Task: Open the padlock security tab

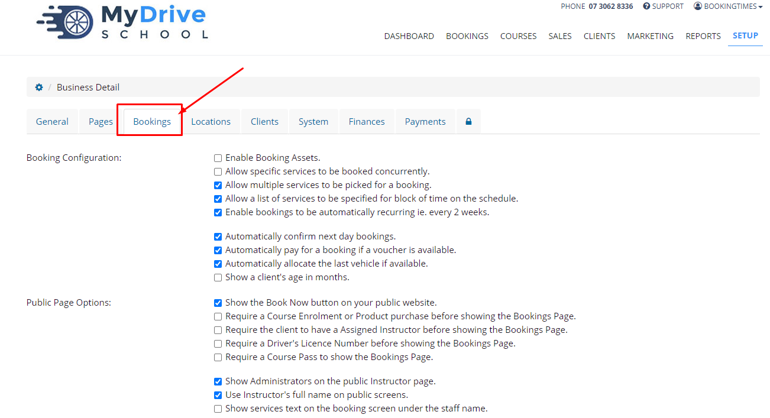Action: [x=468, y=121]
